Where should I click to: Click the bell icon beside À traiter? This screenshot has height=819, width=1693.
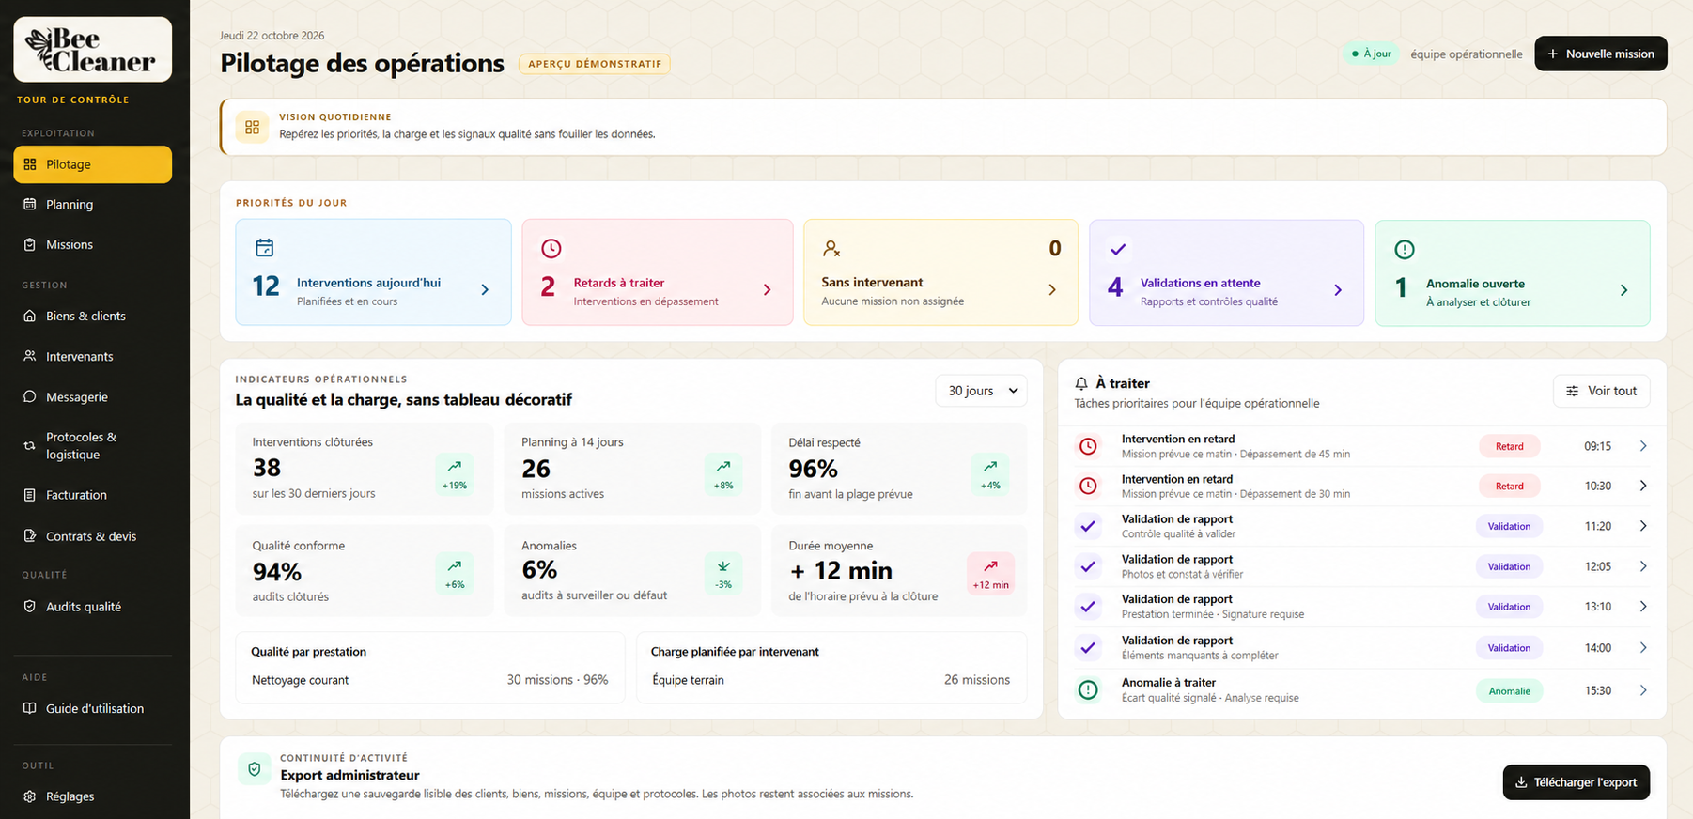point(1081,383)
